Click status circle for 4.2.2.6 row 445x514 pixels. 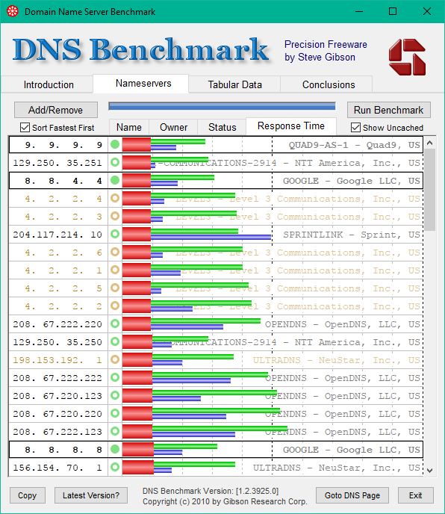coord(115,252)
